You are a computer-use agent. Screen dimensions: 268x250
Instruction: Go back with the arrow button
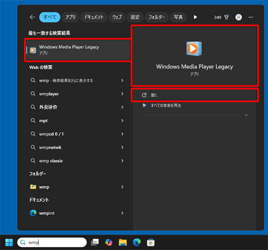[x=32, y=17]
